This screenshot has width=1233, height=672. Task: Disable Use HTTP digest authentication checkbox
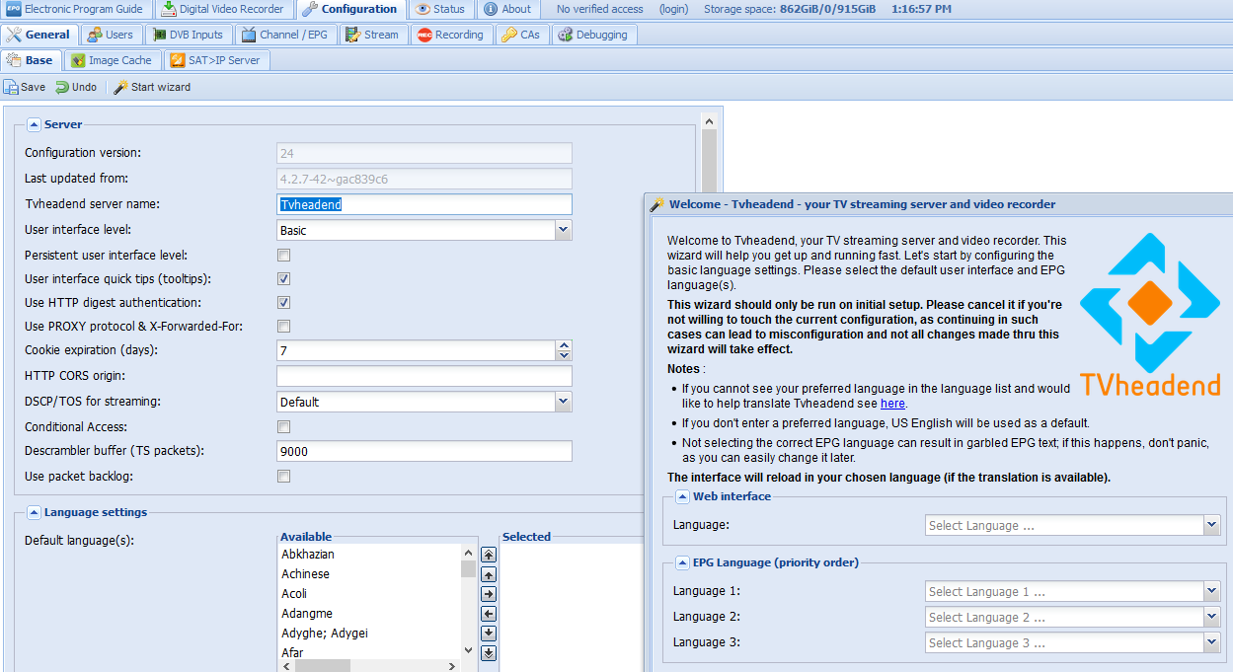coord(284,303)
